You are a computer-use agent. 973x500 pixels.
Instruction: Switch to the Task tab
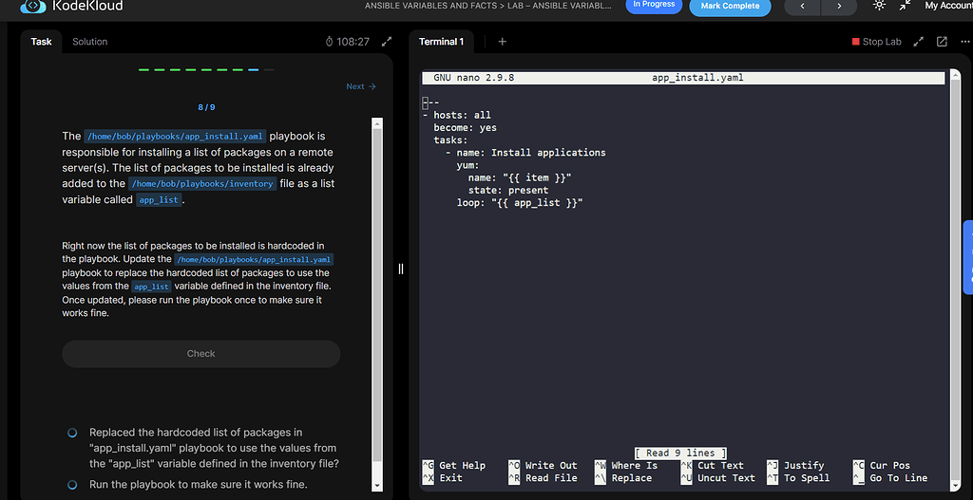(x=42, y=42)
